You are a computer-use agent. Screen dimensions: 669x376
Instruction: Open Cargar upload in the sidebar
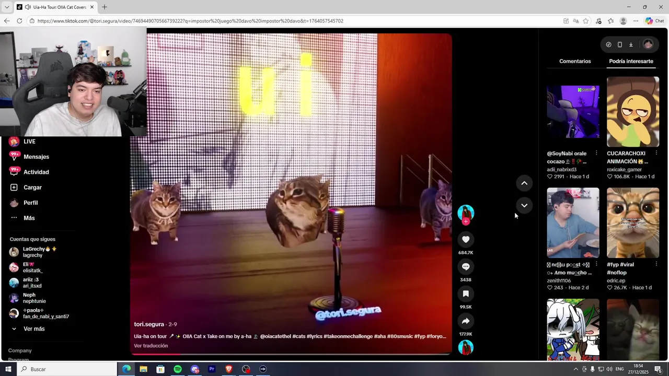click(32, 187)
